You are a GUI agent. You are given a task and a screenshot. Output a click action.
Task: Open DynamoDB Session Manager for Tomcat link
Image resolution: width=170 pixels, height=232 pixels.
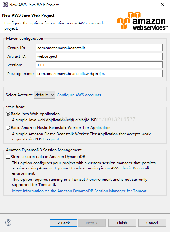pyautogui.click(x=79, y=191)
